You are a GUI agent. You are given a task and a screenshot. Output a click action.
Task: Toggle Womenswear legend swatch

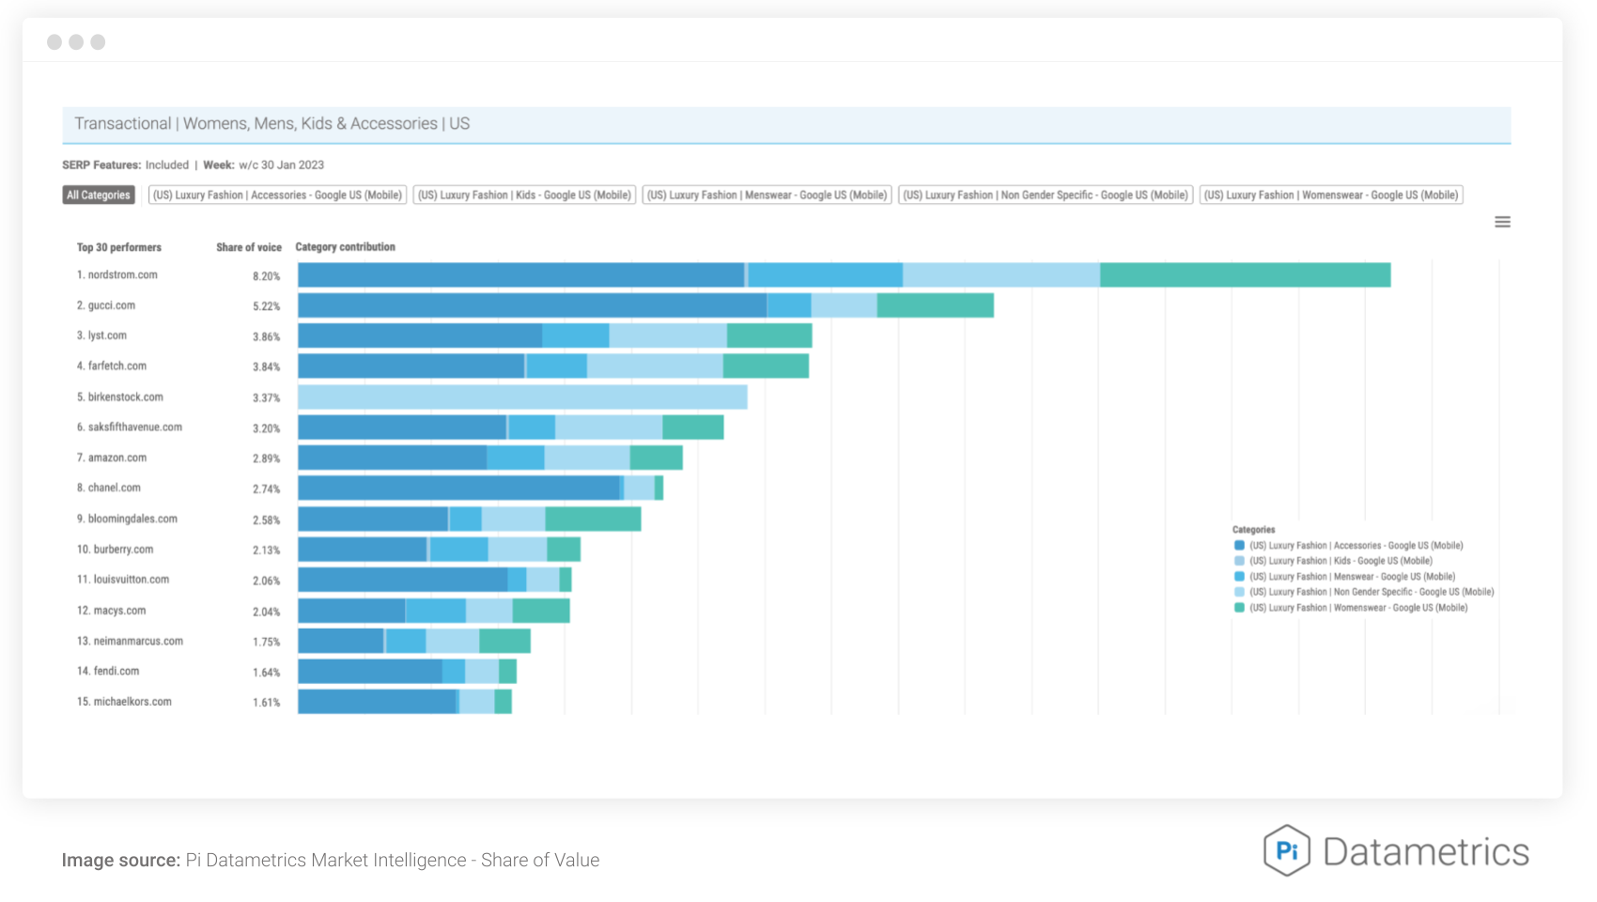pyautogui.click(x=1239, y=608)
